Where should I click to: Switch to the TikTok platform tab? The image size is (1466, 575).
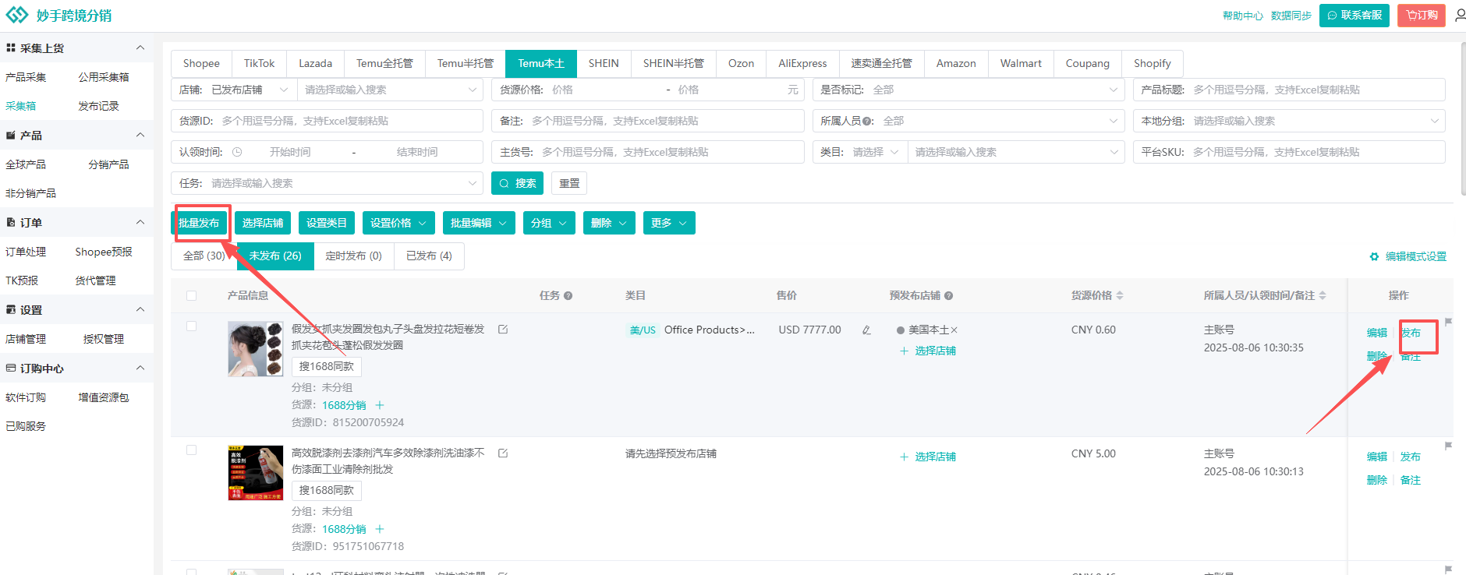click(259, 63)
